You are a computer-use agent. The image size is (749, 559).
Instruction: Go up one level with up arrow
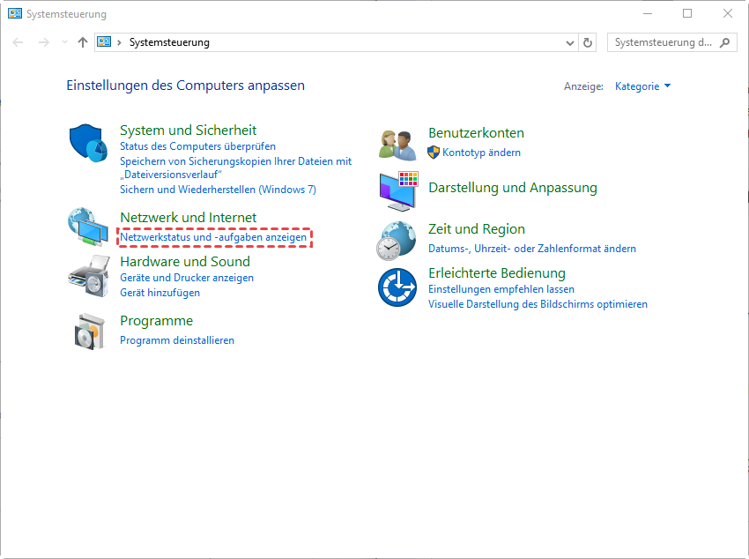[83, 42]
